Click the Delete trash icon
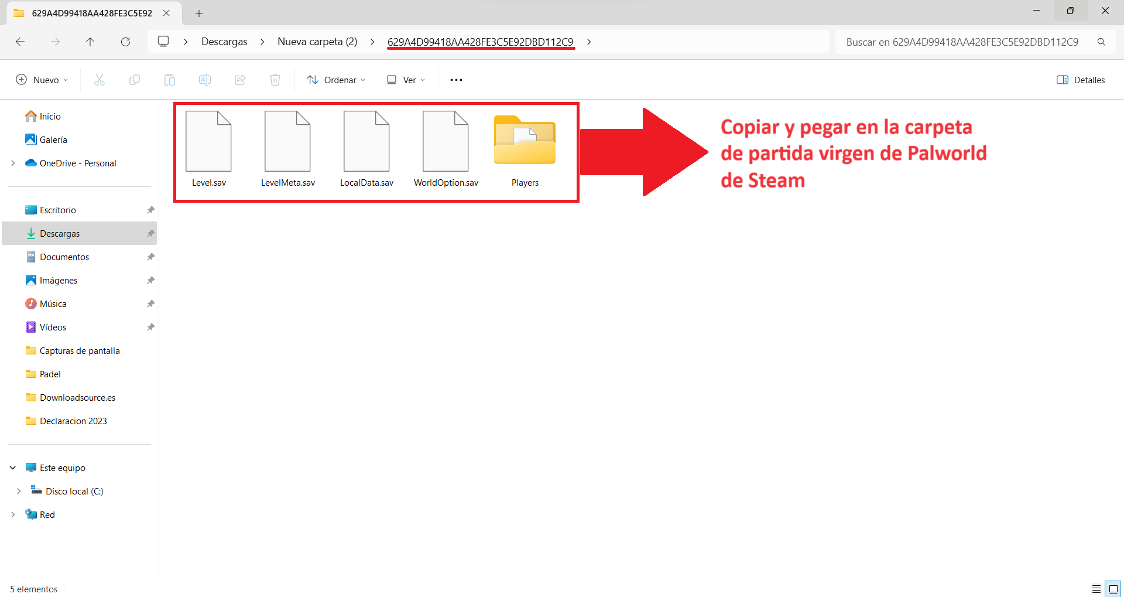Viewport: 1124px width, 597px height. pyautogui.click(x=275, y=80)
